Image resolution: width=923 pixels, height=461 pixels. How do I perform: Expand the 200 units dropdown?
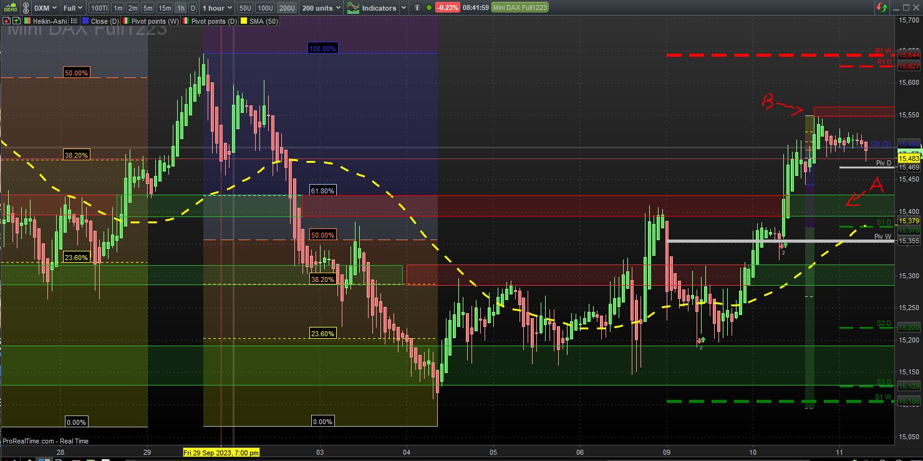321,8
